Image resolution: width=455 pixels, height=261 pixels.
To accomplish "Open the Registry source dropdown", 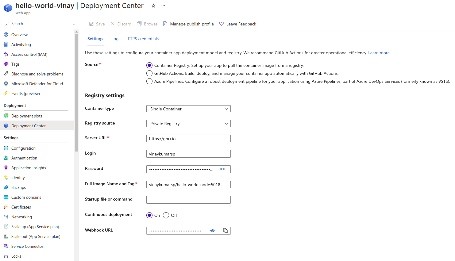I will tap(188, 124).
